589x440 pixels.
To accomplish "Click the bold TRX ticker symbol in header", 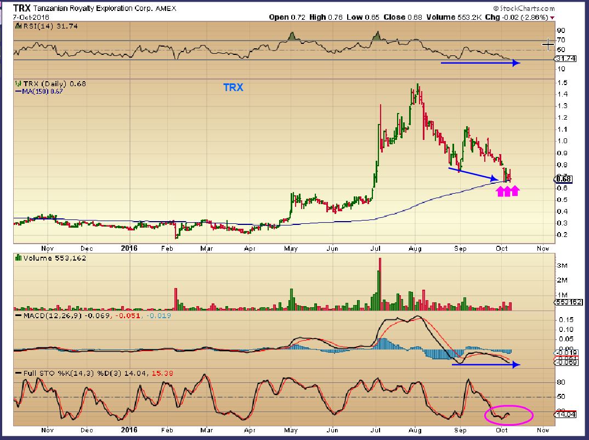I will coord(22,8).
